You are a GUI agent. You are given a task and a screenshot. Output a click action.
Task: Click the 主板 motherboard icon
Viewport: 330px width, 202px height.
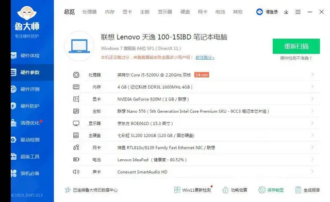click(76, 111)
